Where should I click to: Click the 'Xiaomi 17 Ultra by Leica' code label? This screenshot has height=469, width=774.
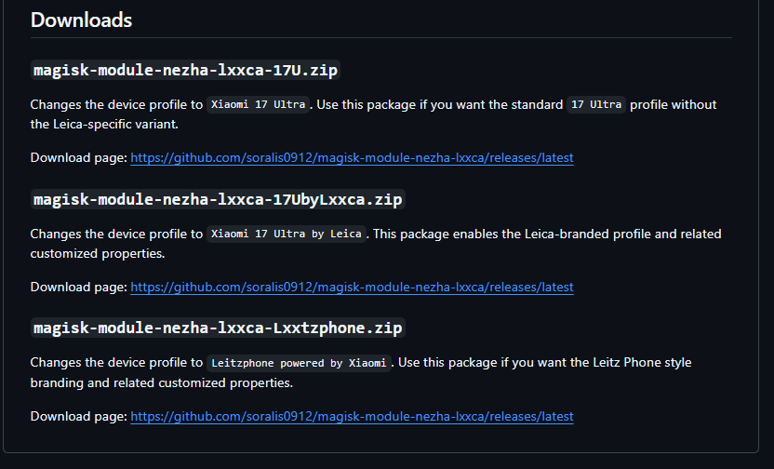[287, 234]
